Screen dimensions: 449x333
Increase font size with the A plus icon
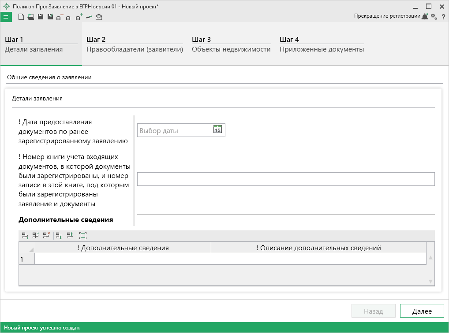click(x=79, y=17)
